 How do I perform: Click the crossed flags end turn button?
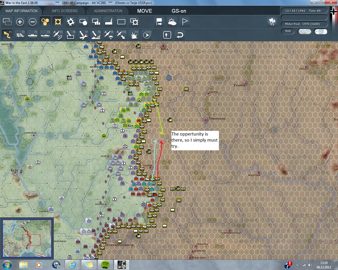272,22
